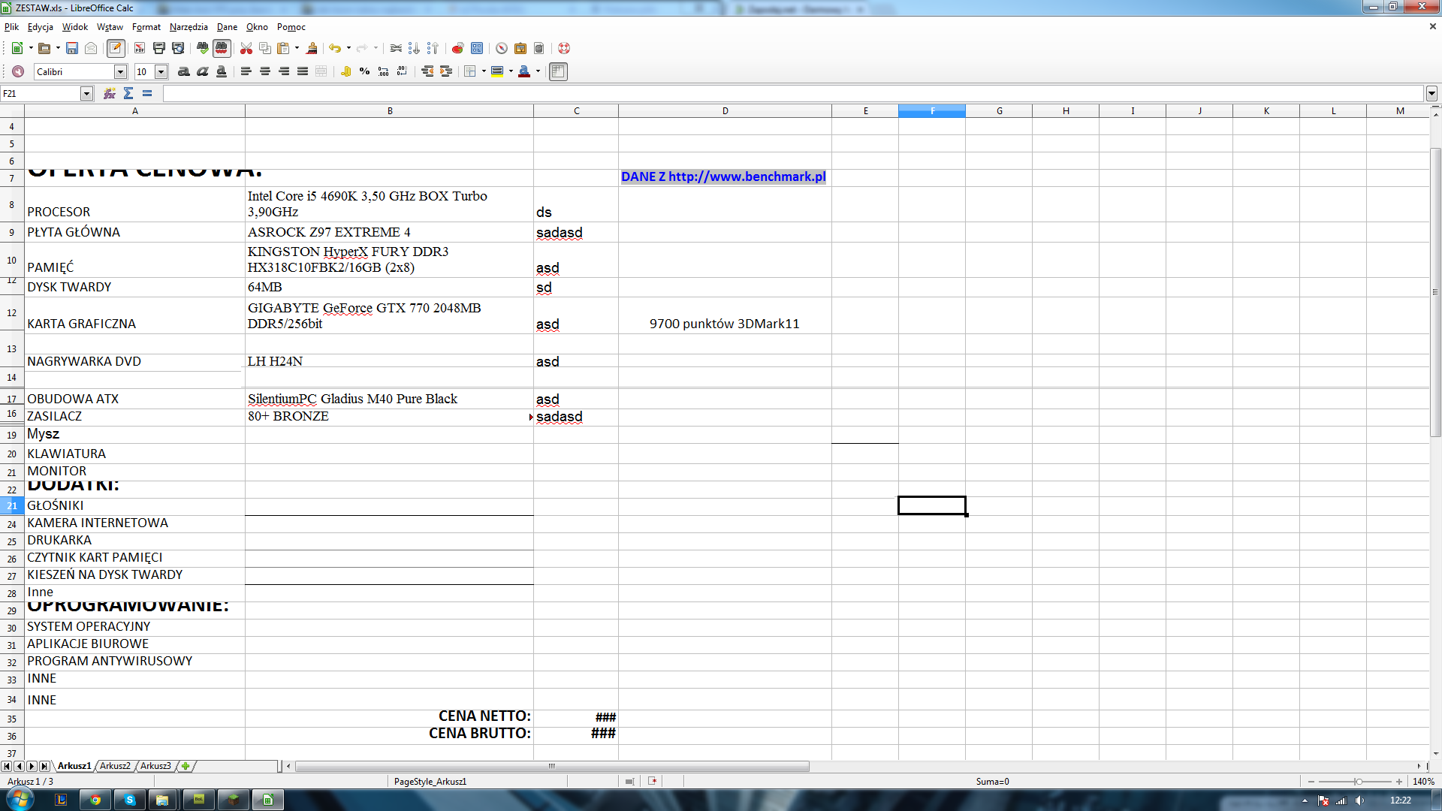
Task: Decrease cell indent
Action: (x=427, y=71)
